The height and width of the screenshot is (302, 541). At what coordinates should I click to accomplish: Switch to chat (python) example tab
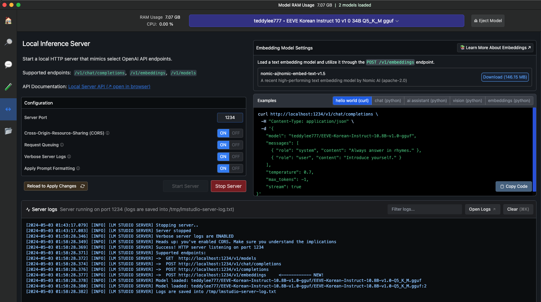(x=388, y=101)
